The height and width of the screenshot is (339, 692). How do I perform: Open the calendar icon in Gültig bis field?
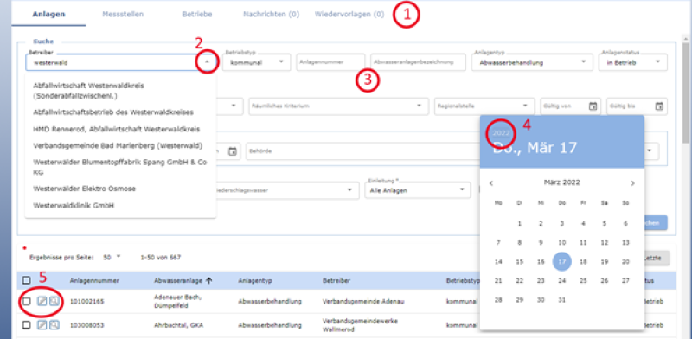tap(659, 106)
